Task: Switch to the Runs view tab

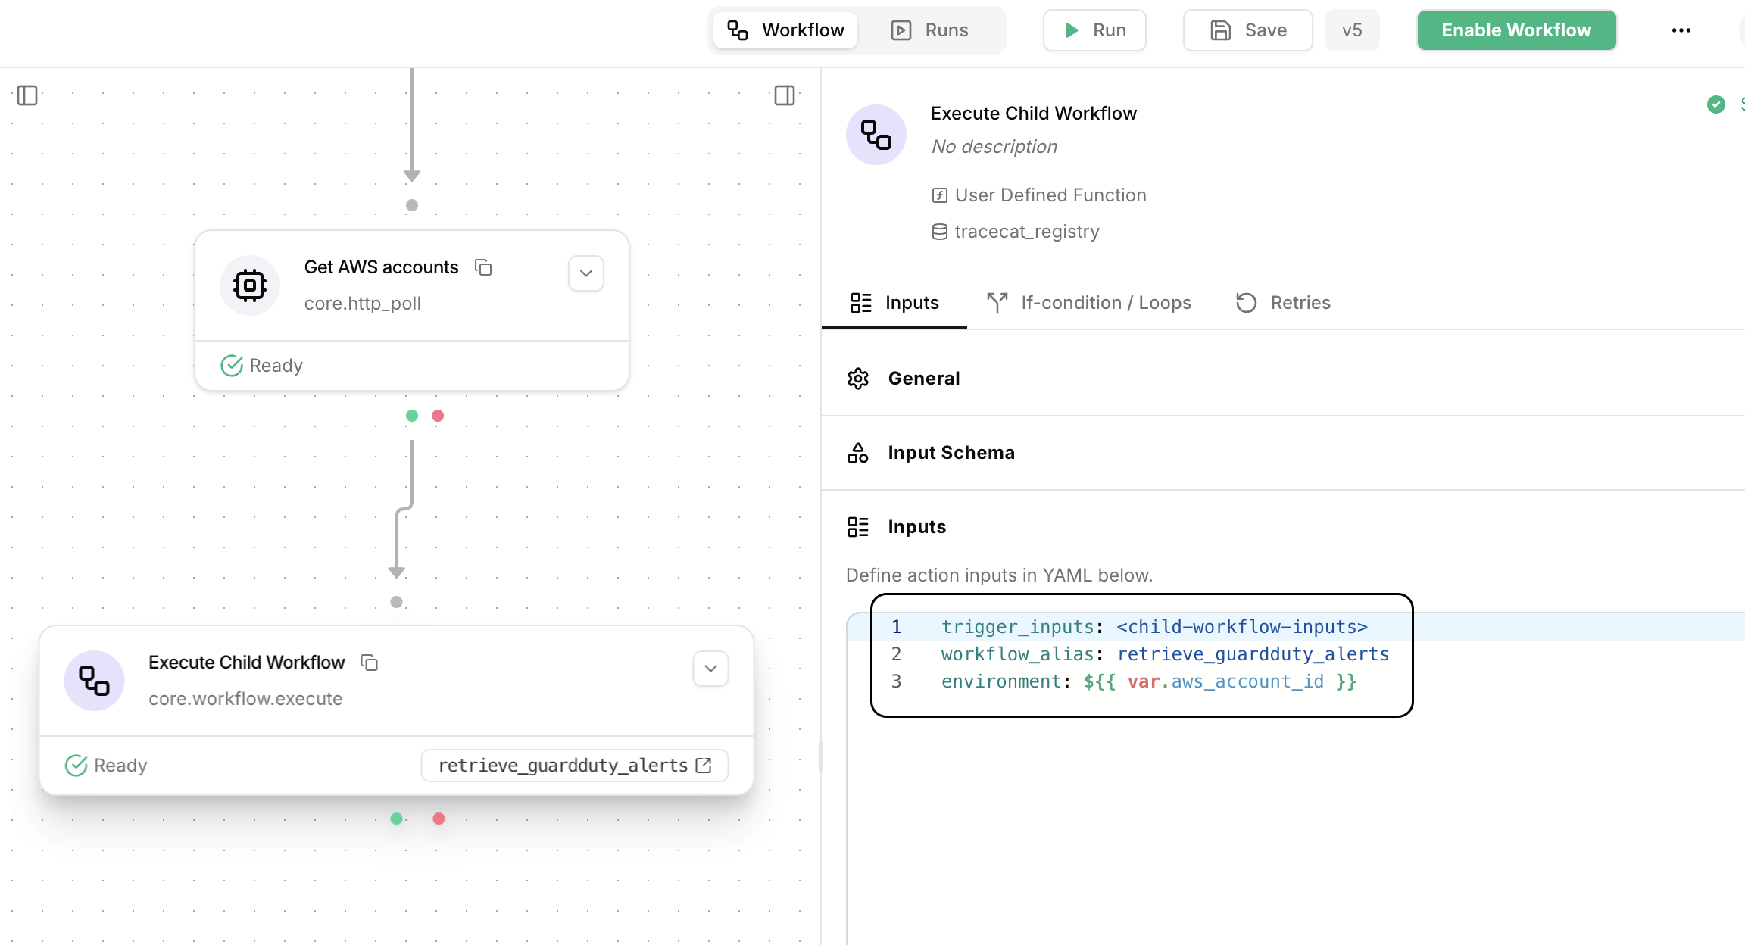Action: (930, 30)
